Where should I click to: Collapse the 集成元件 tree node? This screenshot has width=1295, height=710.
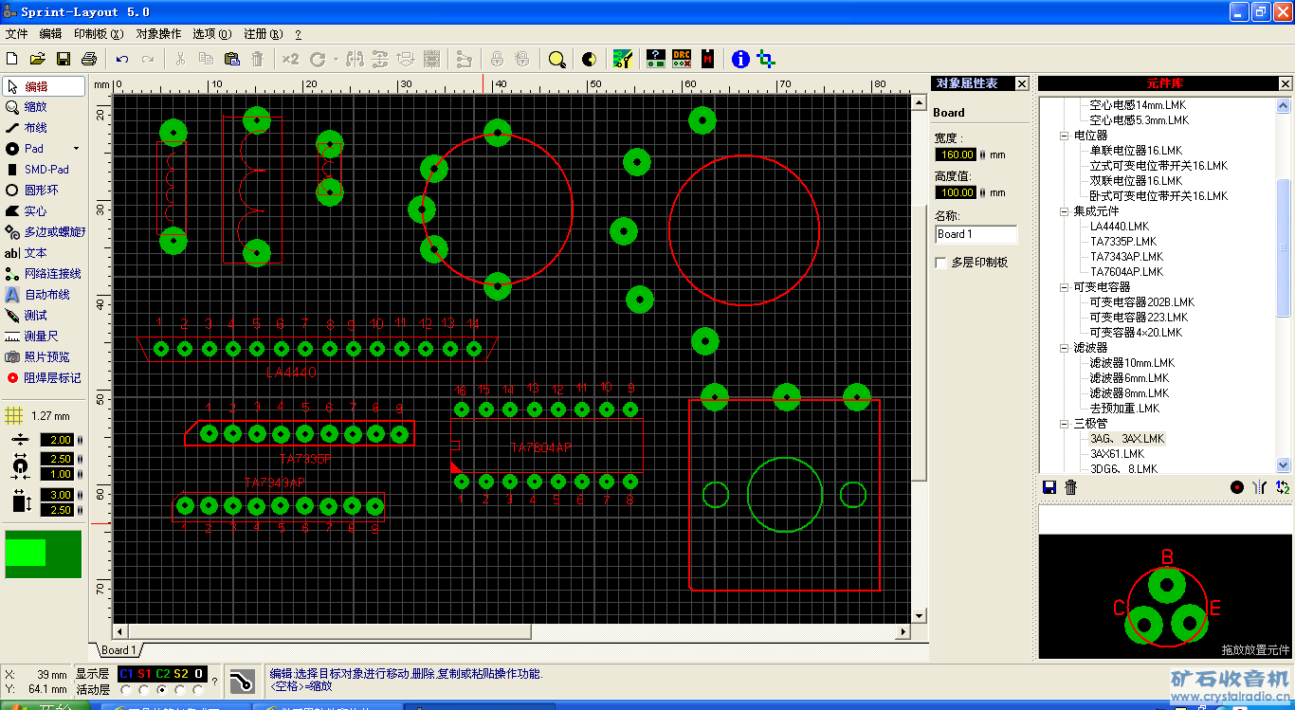point(1065,211)
